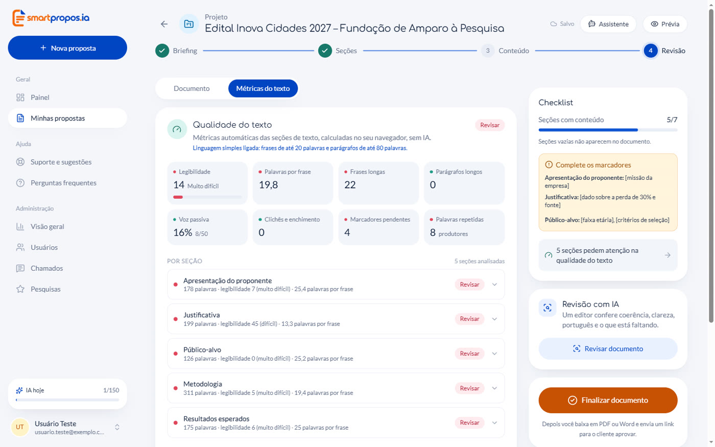Go back with the left arrow icon
This screenshot has height=447, width=715.
pyautogui.click(x=164, y=24)
